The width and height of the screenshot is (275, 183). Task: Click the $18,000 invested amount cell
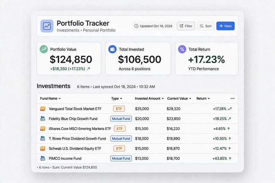point(142,138)
